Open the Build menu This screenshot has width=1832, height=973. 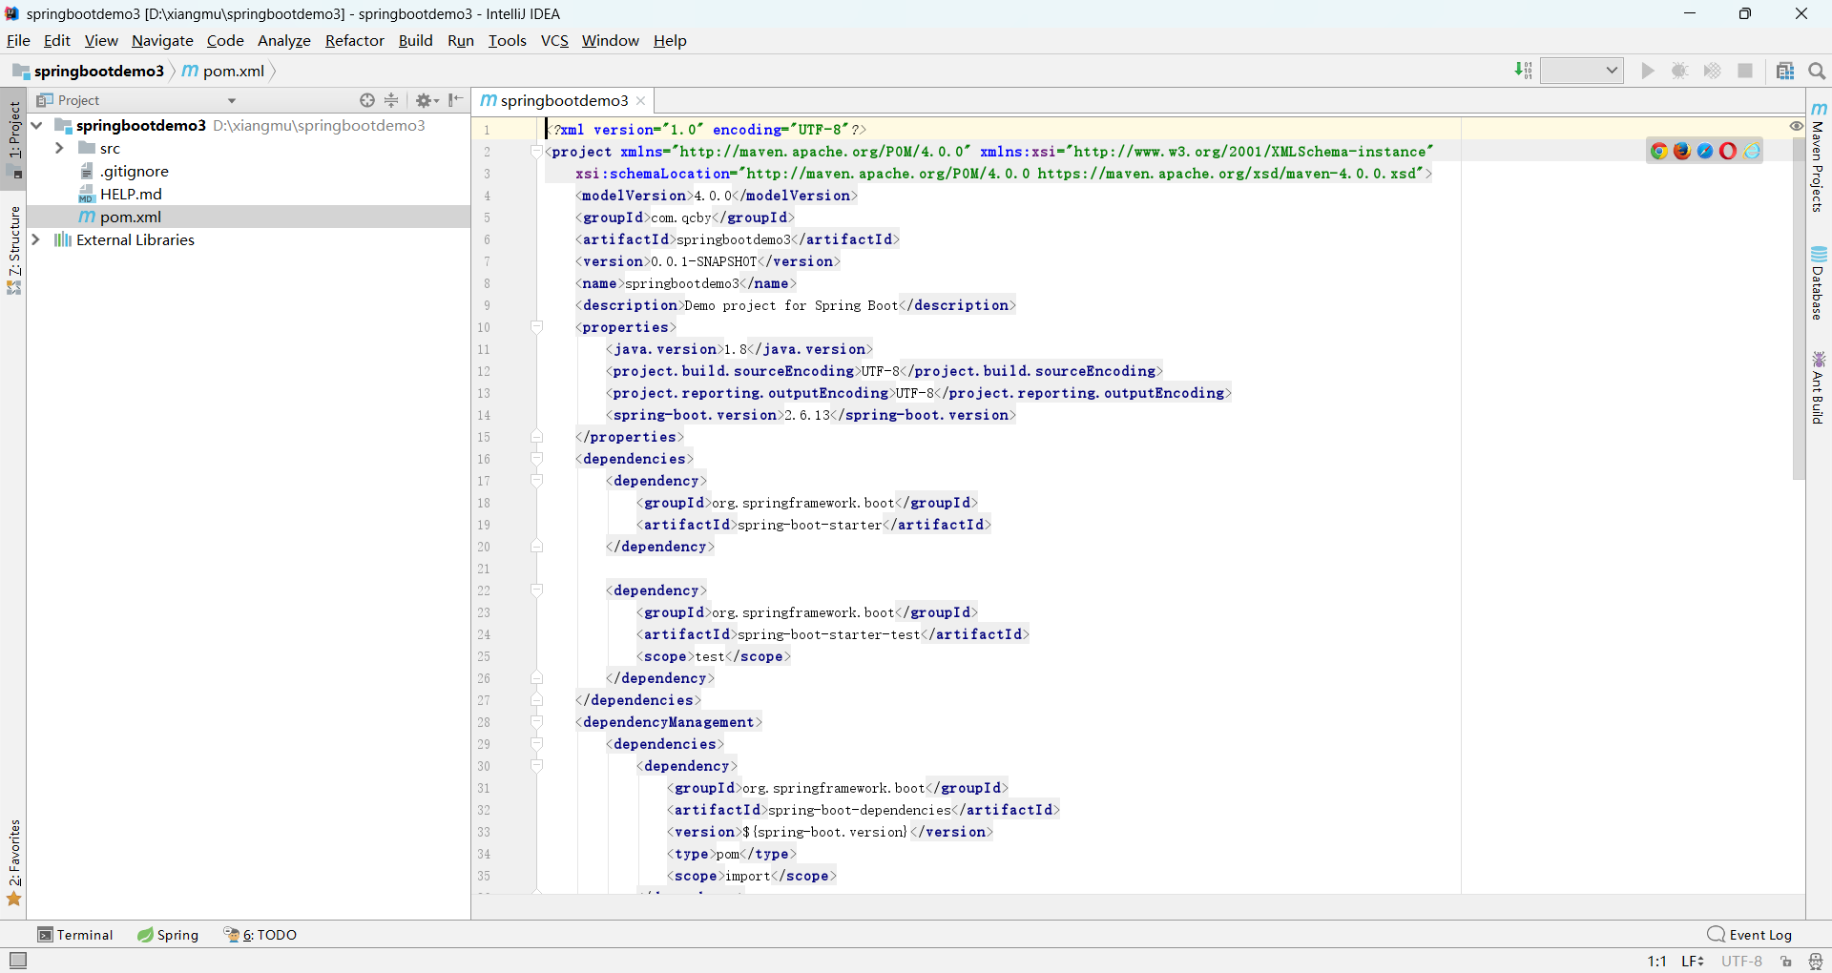[415, 40]
